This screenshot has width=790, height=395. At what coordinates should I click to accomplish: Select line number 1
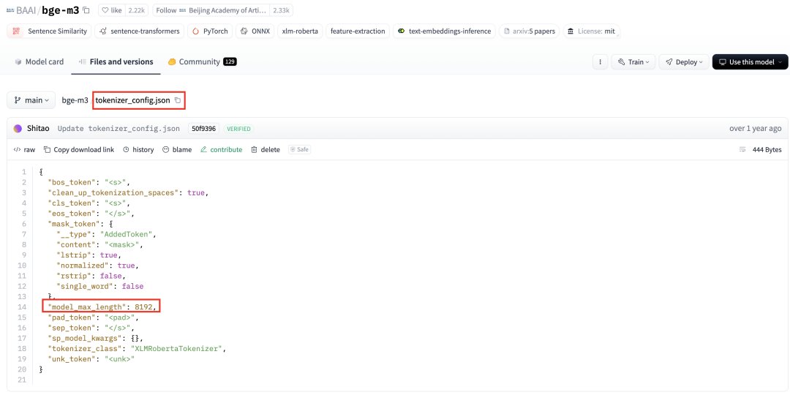(x=23, y=172)
